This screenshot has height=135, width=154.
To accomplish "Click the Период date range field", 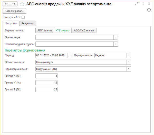I will [52, 55].
